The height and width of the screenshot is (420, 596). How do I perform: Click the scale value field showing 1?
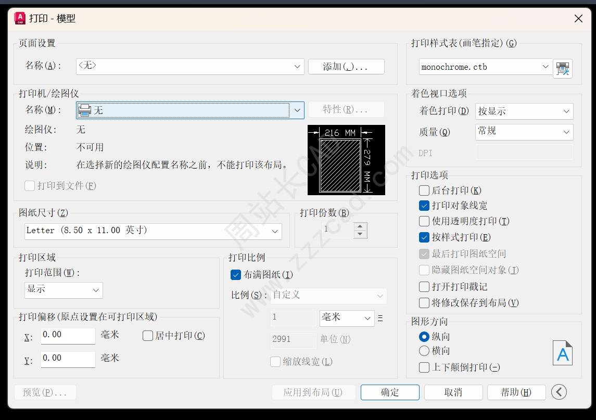tap(293, 318)
